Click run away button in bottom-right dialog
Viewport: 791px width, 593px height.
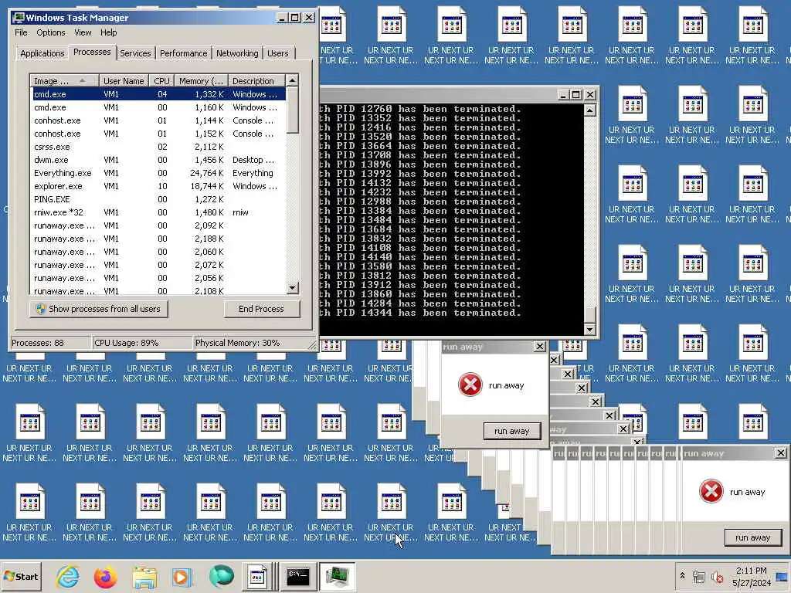pyautogui.click(x=752, y=537)
